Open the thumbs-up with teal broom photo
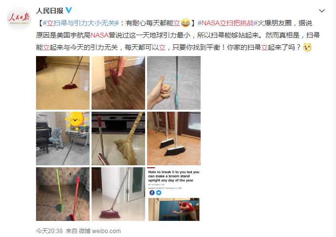This screenshot has height=237, width=336. 174,83
